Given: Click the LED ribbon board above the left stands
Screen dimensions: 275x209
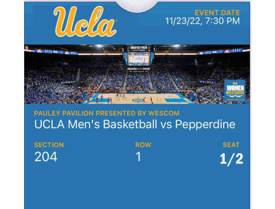Looking at the screenshot, I should tap(53, 52).
